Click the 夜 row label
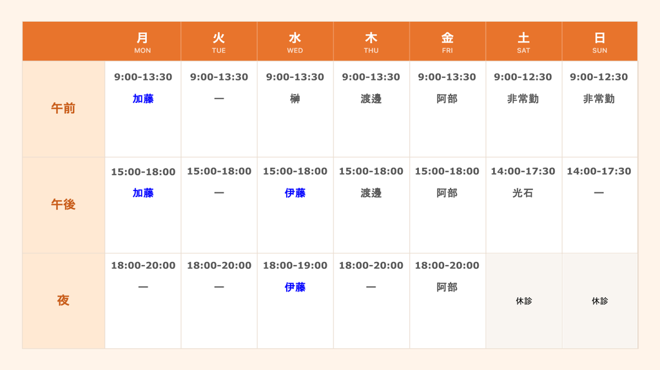The image size is (660, 370). tap(64, 301)
